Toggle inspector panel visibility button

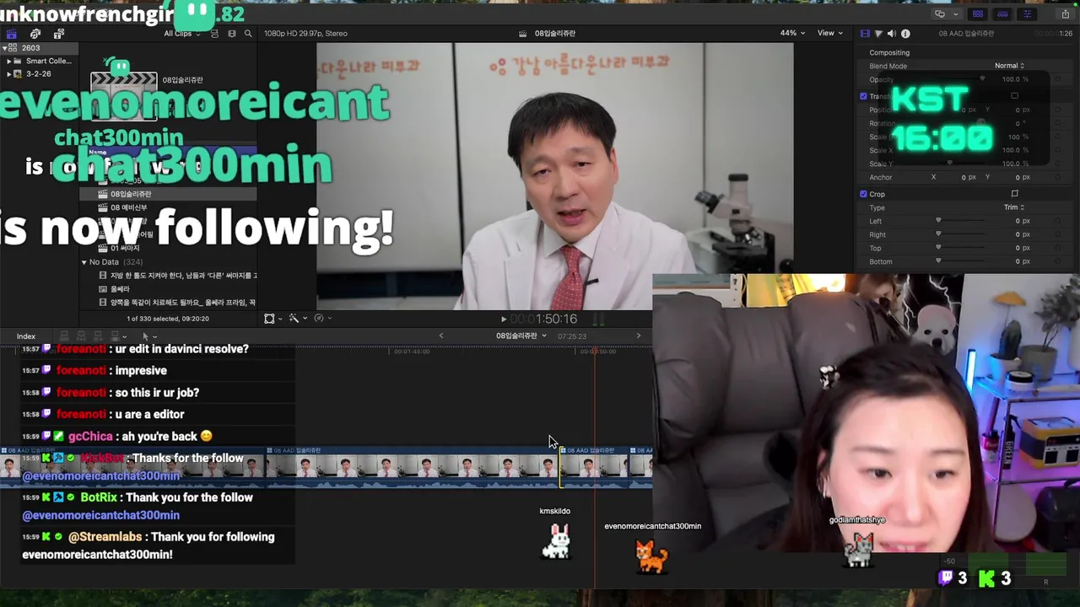[x=1028, y=13]
